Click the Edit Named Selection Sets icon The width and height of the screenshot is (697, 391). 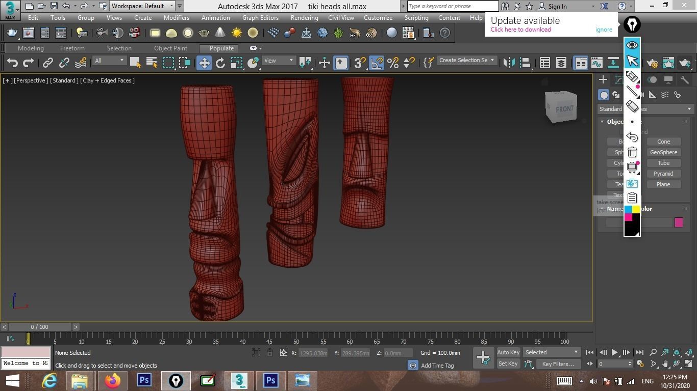(x=429, y=63)
